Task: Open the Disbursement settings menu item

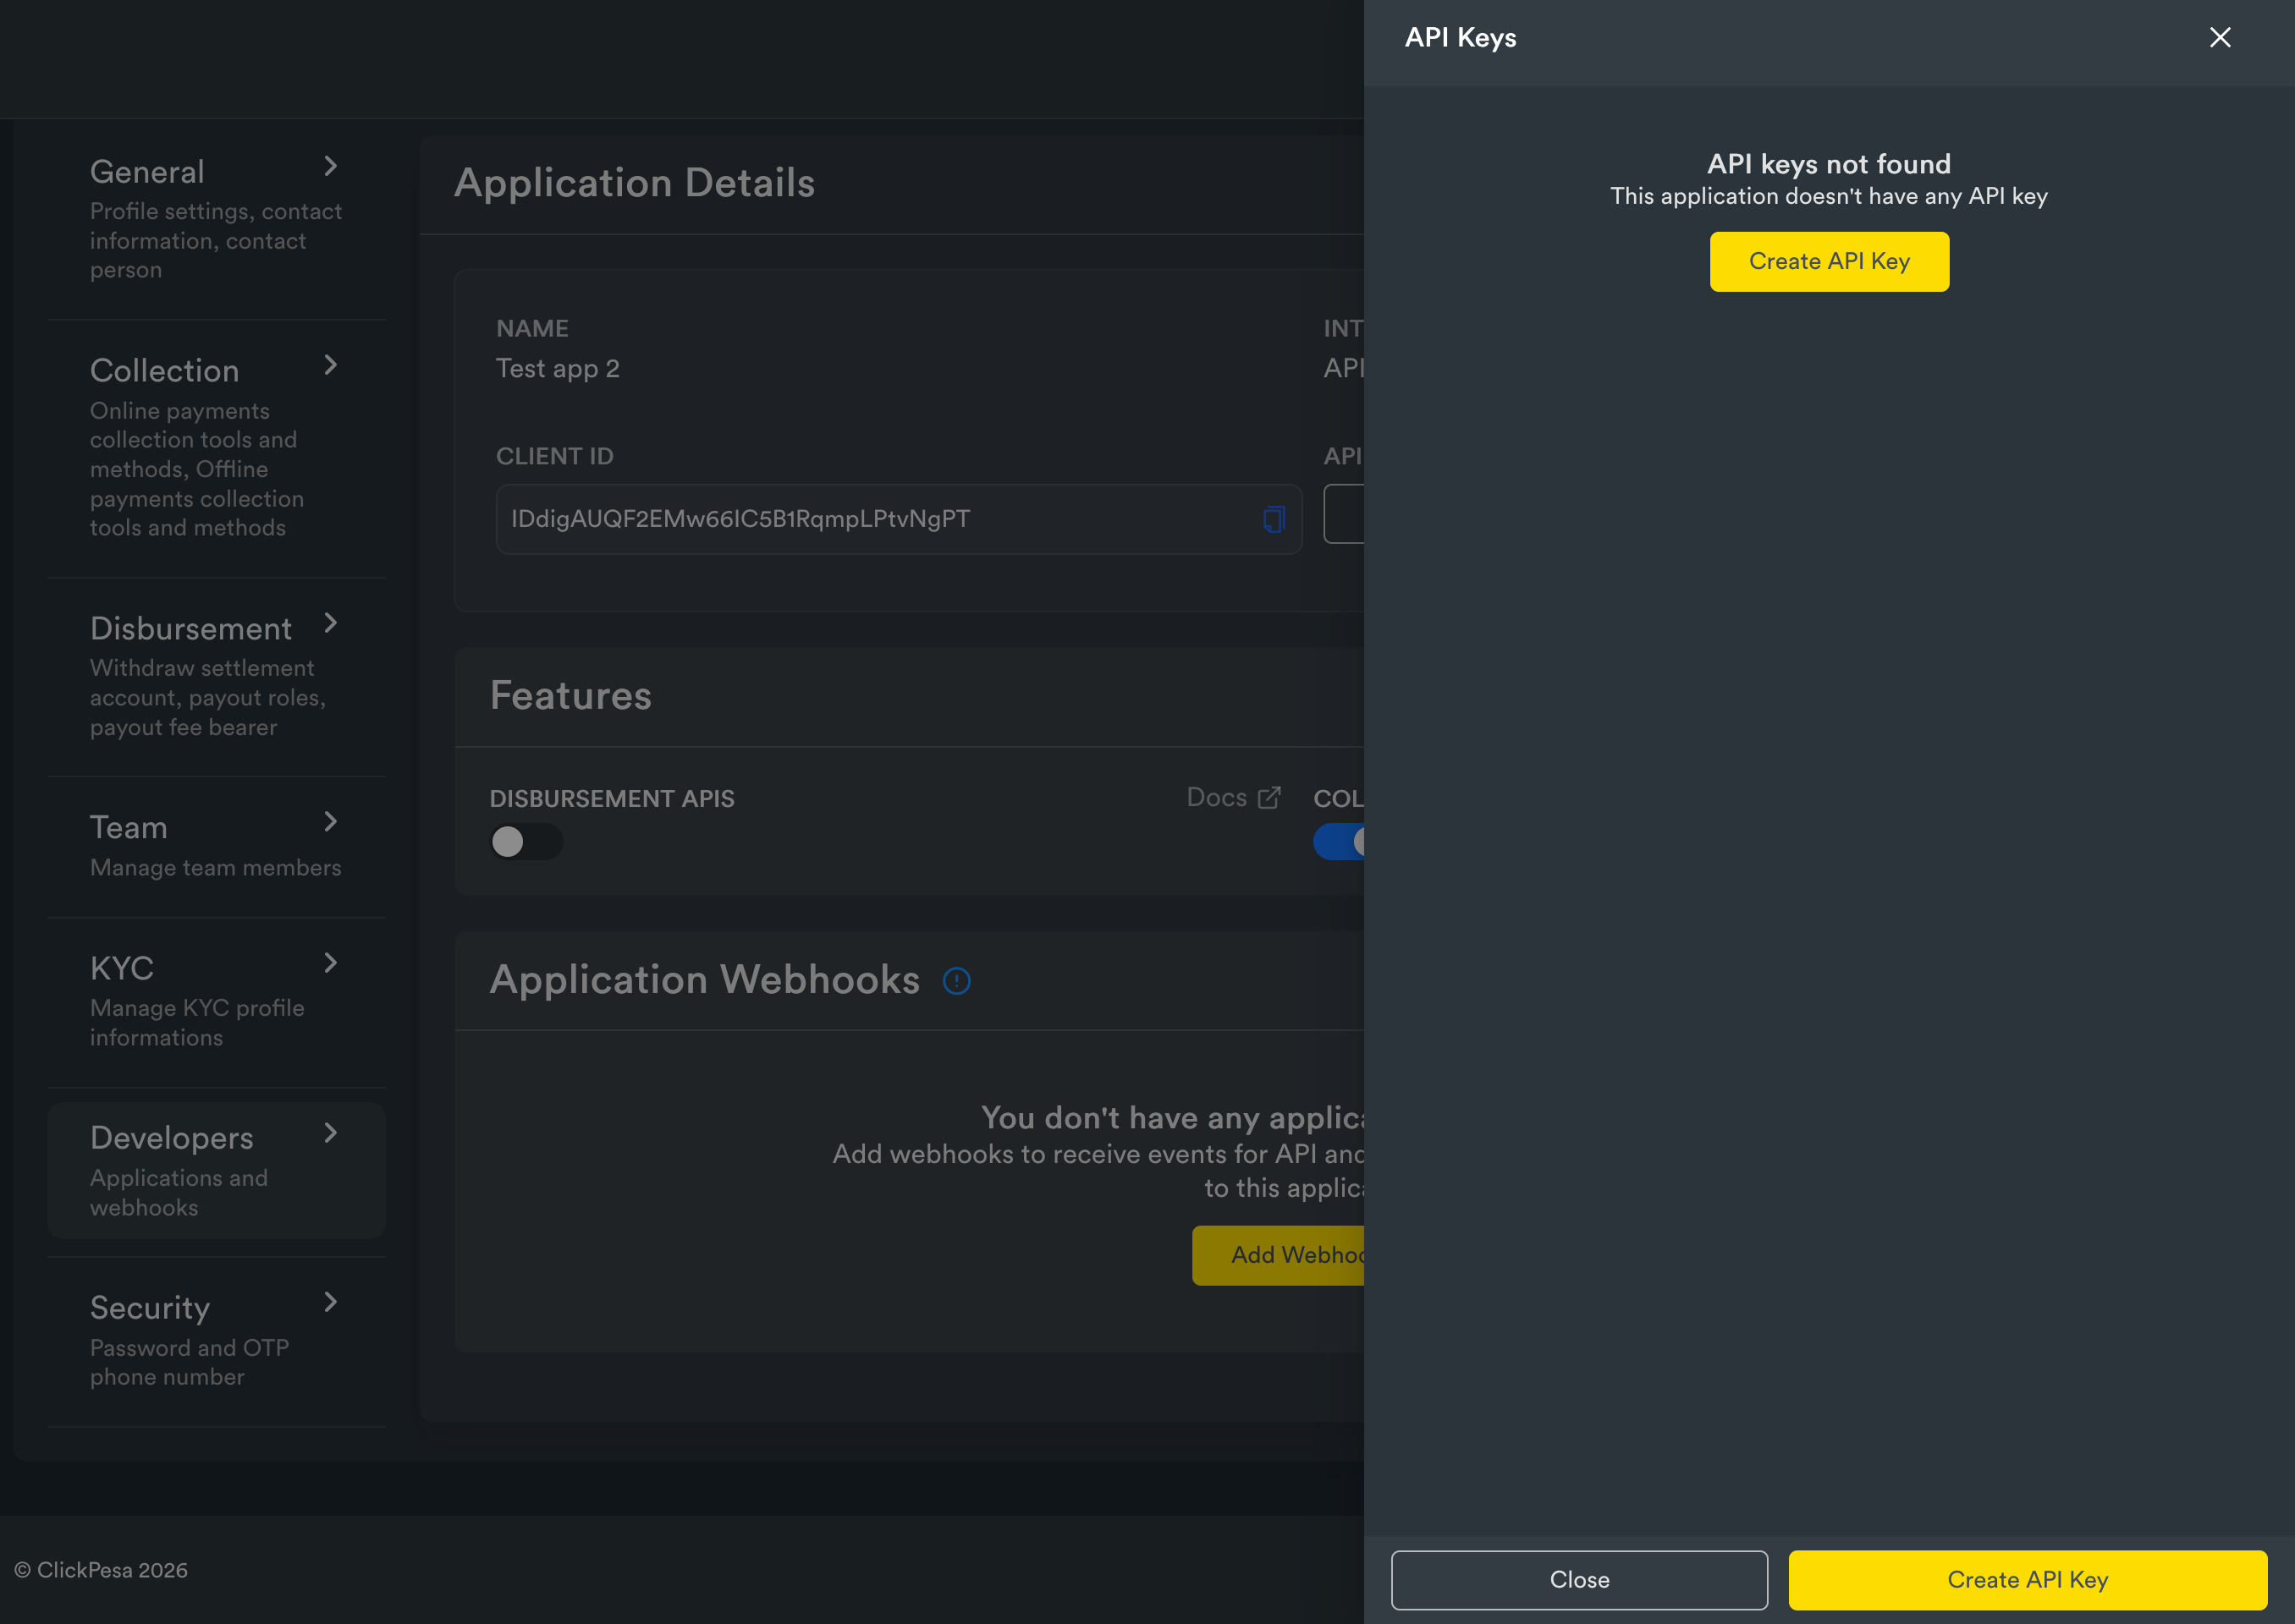Action: [x=216, y=676]
